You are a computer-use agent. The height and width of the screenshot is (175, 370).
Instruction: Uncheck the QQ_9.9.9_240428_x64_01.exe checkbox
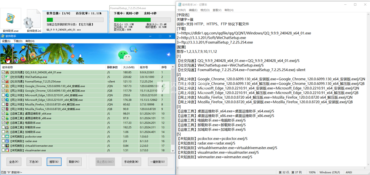[x=3, y=72]
